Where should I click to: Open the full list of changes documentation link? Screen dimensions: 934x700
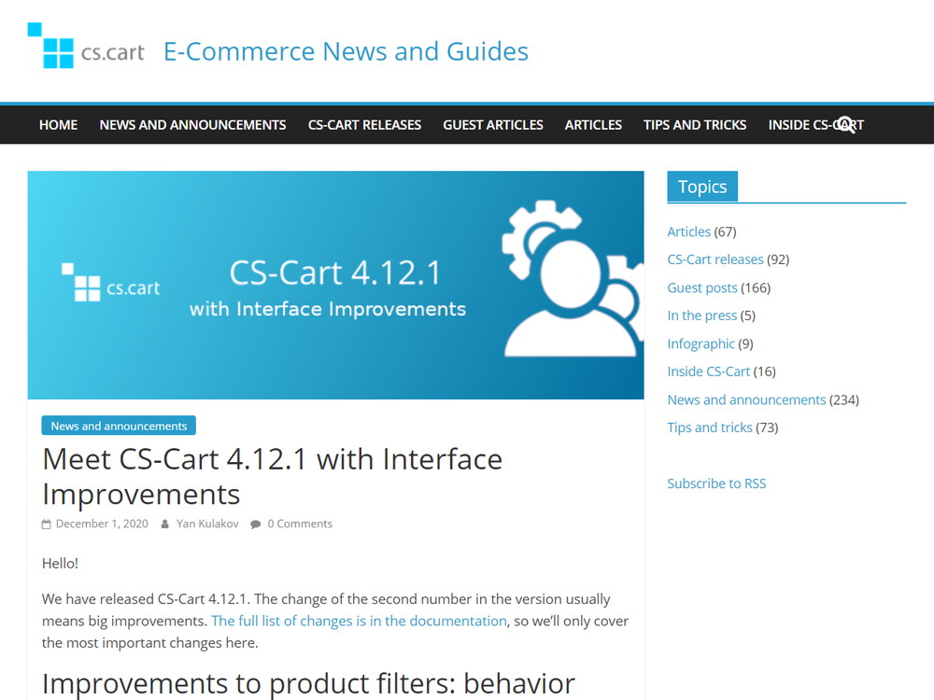(360, 621)
